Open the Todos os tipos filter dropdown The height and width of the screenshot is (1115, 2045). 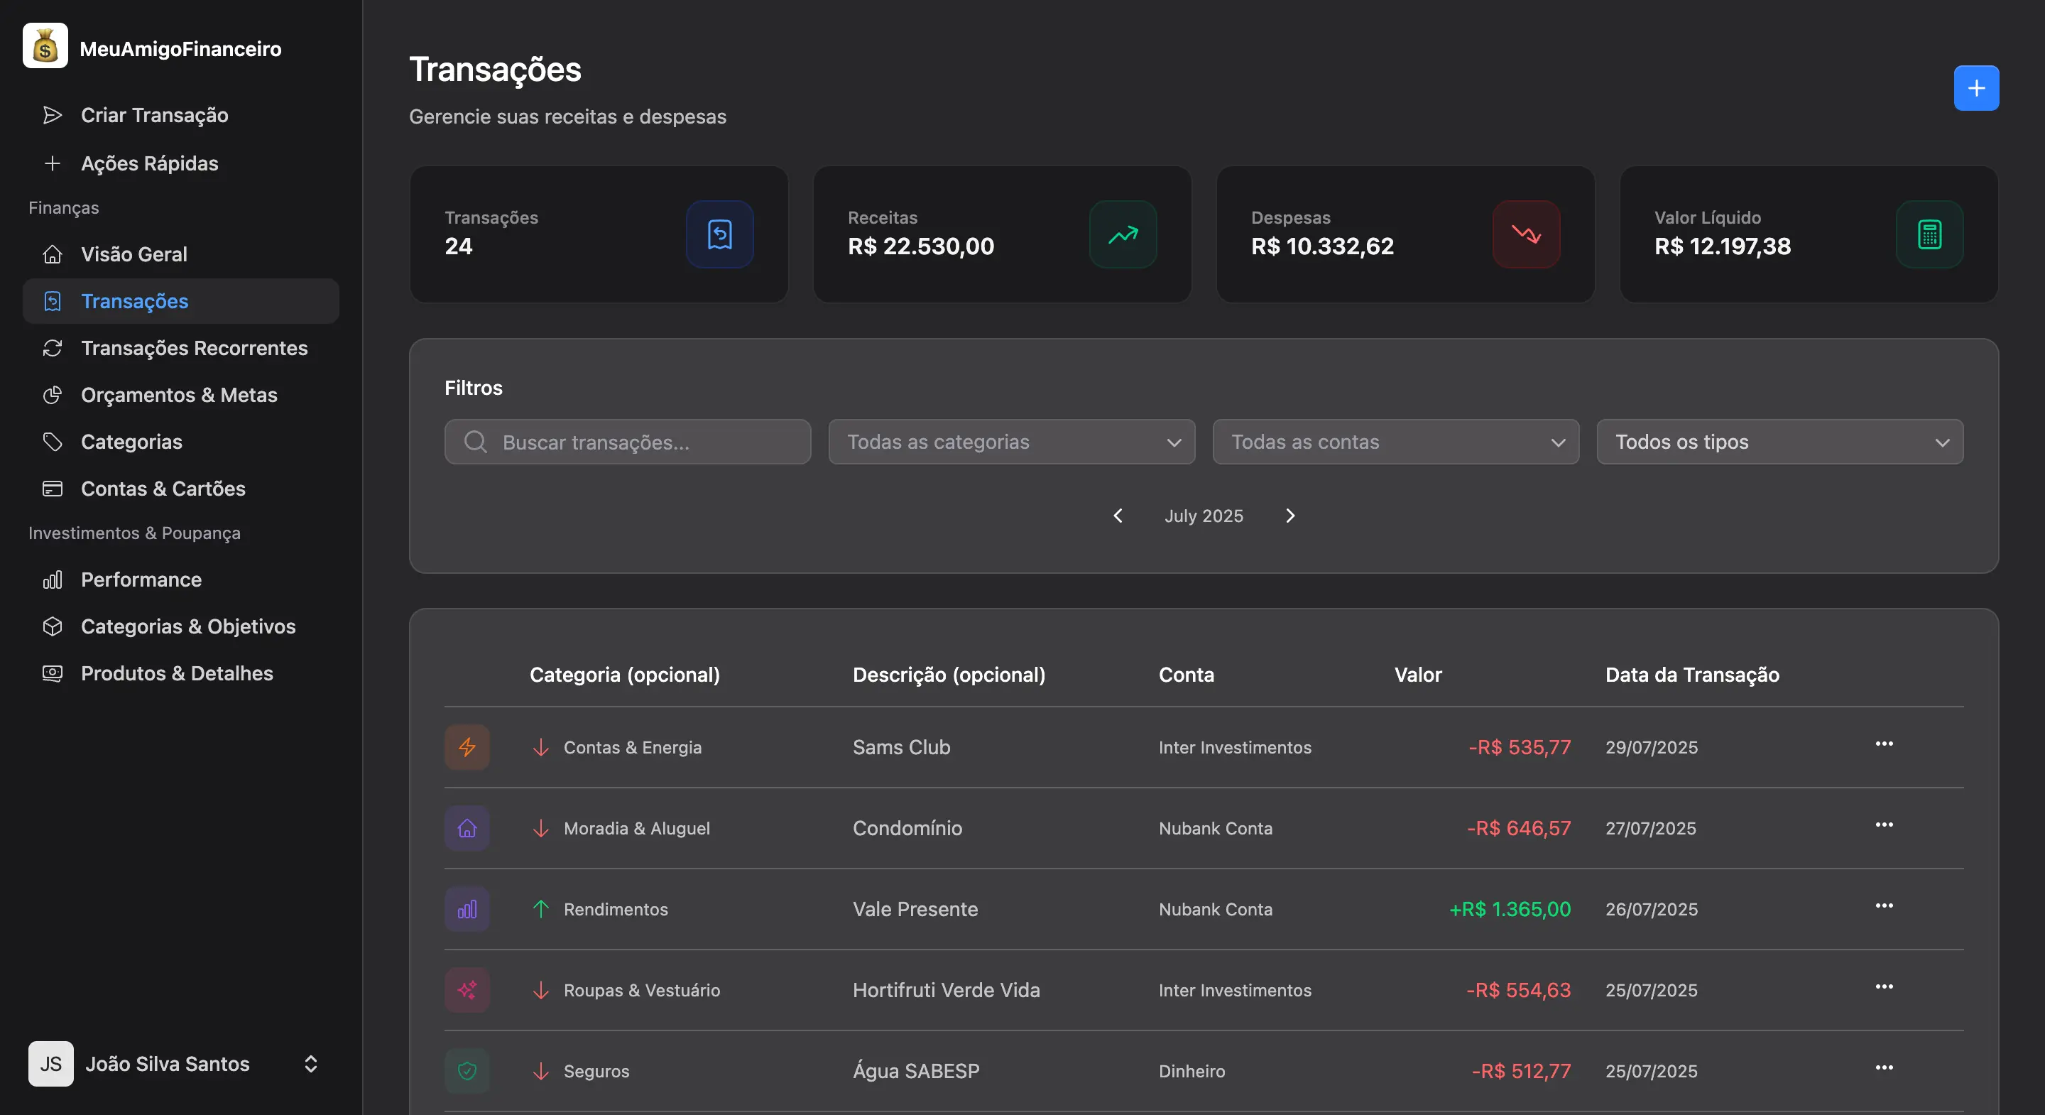[1779, 442]
